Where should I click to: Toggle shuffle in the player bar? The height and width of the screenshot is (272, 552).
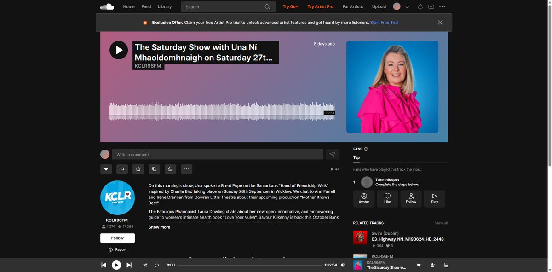(145, 265)
